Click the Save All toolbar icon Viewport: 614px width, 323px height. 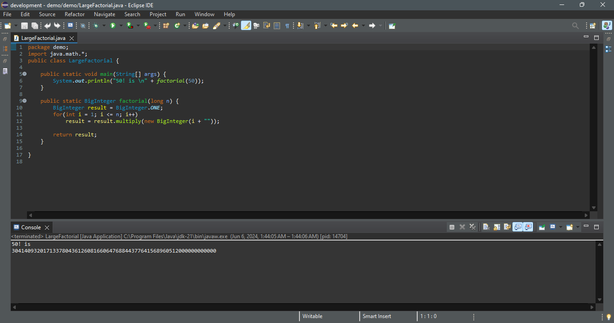point(34,26)
